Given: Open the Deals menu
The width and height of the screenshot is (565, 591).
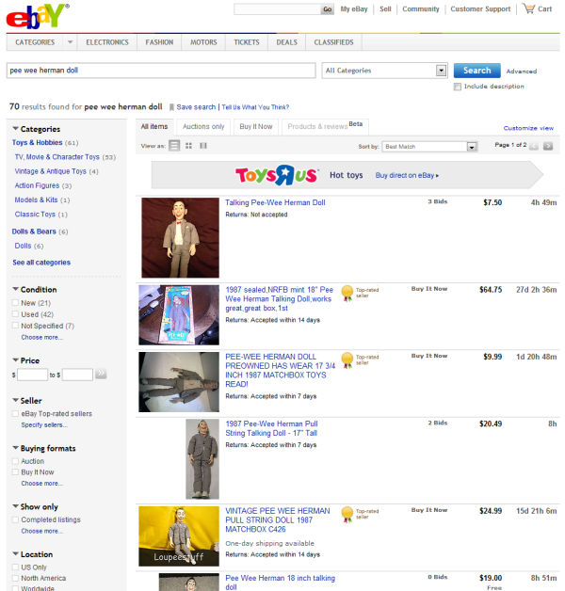Looking at the screenshot, I should point(286,42).
